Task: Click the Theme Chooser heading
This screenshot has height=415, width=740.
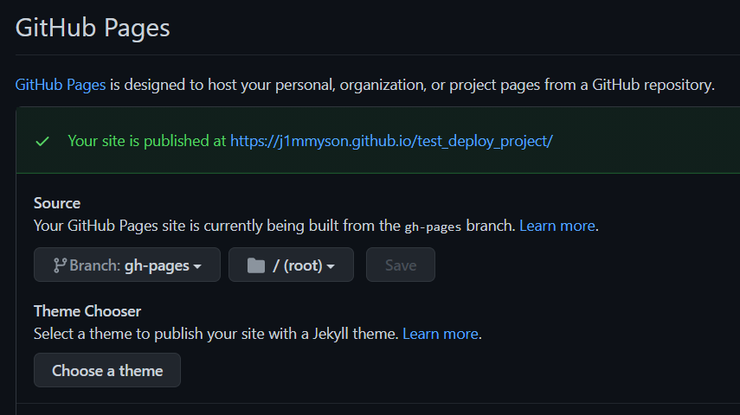Action: 87,311
